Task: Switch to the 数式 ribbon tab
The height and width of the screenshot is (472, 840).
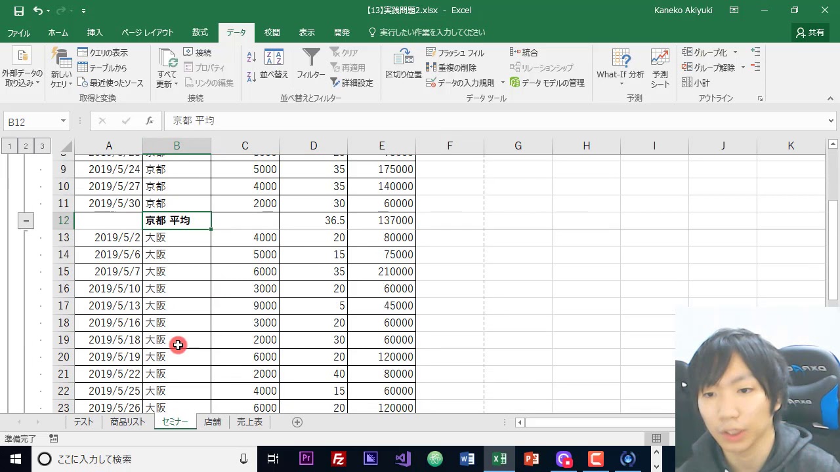Action: coord(200,33)
